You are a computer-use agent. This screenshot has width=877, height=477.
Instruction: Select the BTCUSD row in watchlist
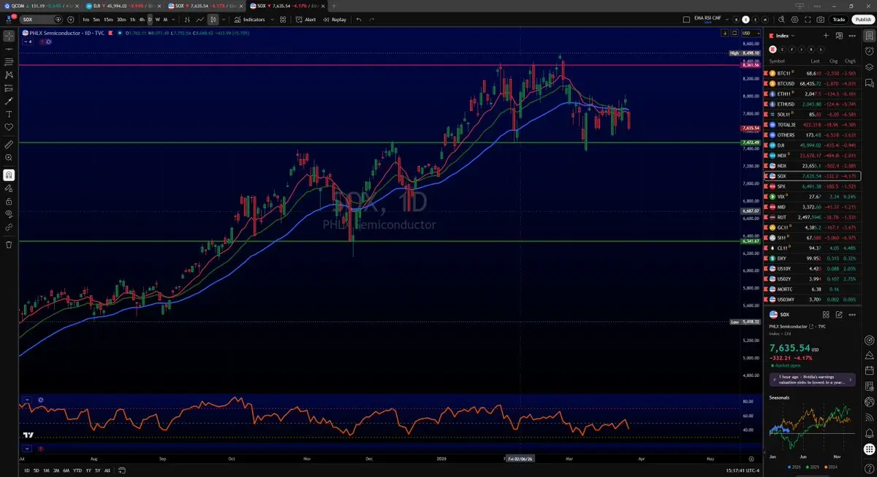[812, 83]
